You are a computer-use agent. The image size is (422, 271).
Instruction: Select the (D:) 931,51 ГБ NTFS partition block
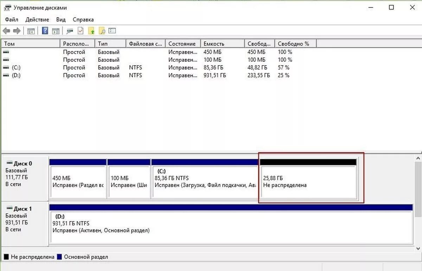(x=231, y=224)
